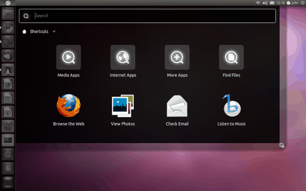
Task: Click the Ubuntu logo button in top-left corner
Action: point(8,3)
